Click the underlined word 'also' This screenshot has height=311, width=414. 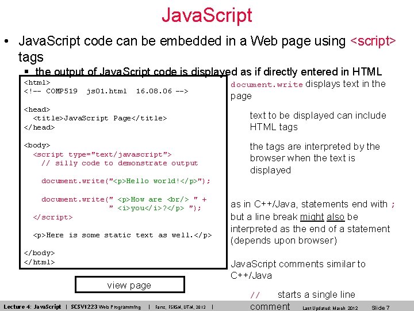pyautogui.click(x=336, y=217)
